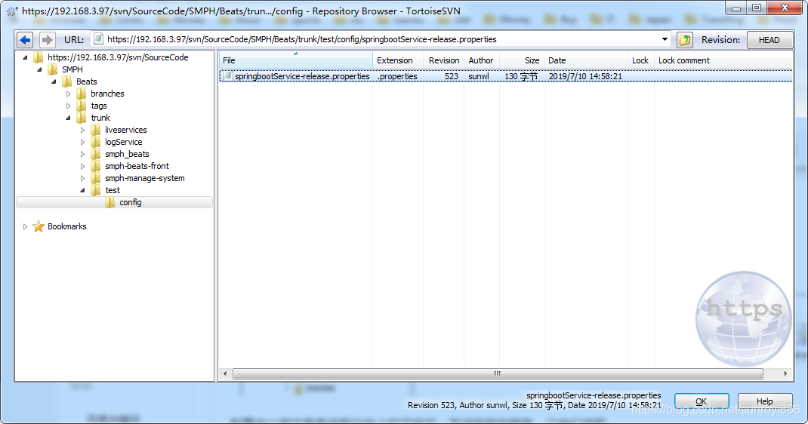The width and height of the screenshot is (808, 424).
Task: Click date 2019/7/10 14:58:21 in the file row
Action: pyautogui.click(x=585, y=76)
